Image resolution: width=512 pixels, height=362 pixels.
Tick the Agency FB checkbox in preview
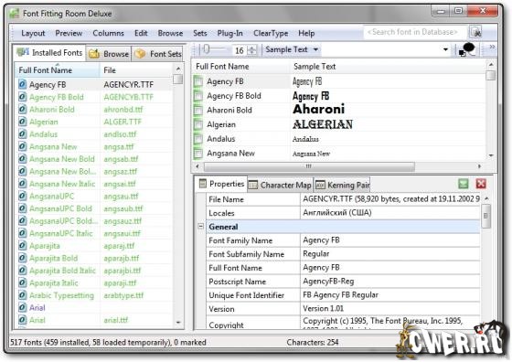click(198, 81)
